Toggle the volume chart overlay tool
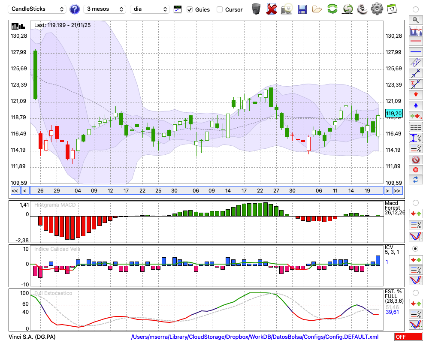This screenshot has height=343, width=429. (x=416, y=31)
